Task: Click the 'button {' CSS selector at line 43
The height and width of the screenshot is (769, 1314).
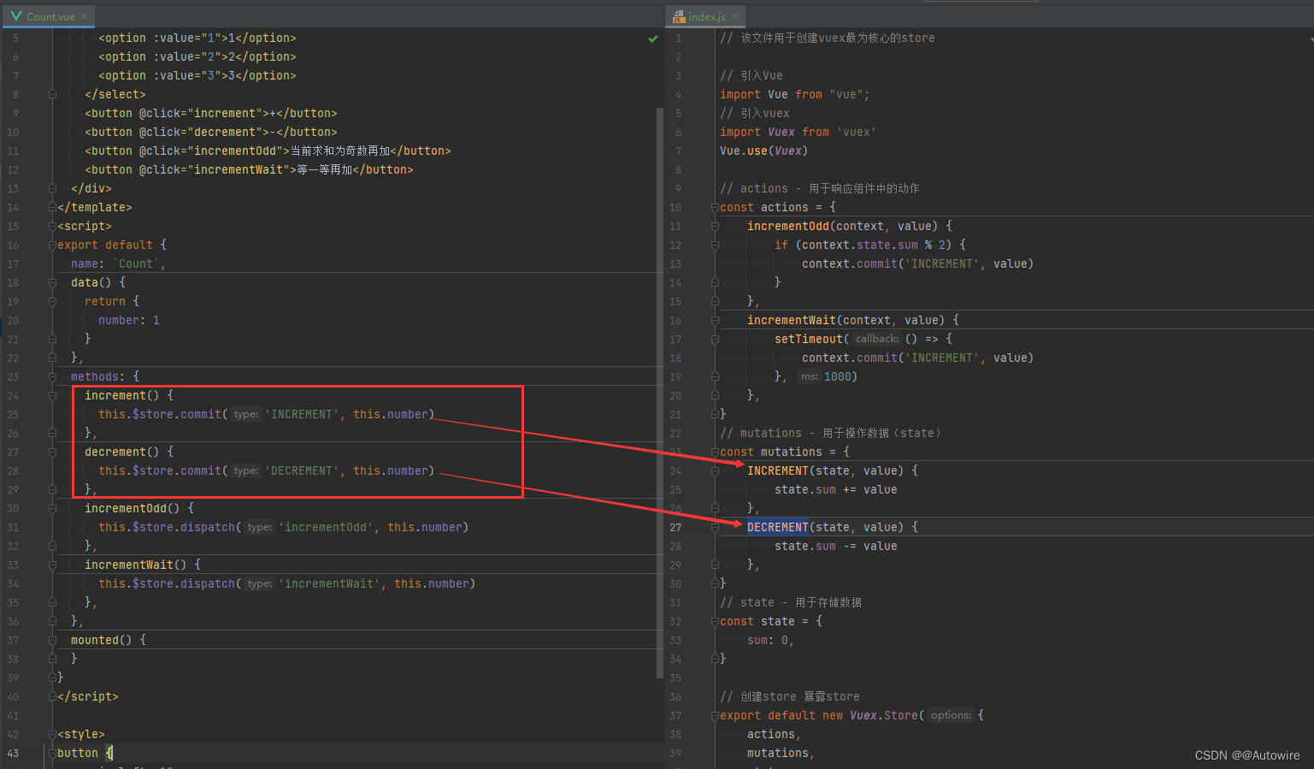Action: tap(85, 753)
